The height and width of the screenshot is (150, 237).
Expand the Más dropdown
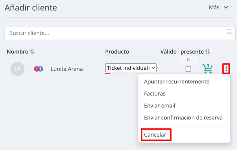[x=218, y=7]
